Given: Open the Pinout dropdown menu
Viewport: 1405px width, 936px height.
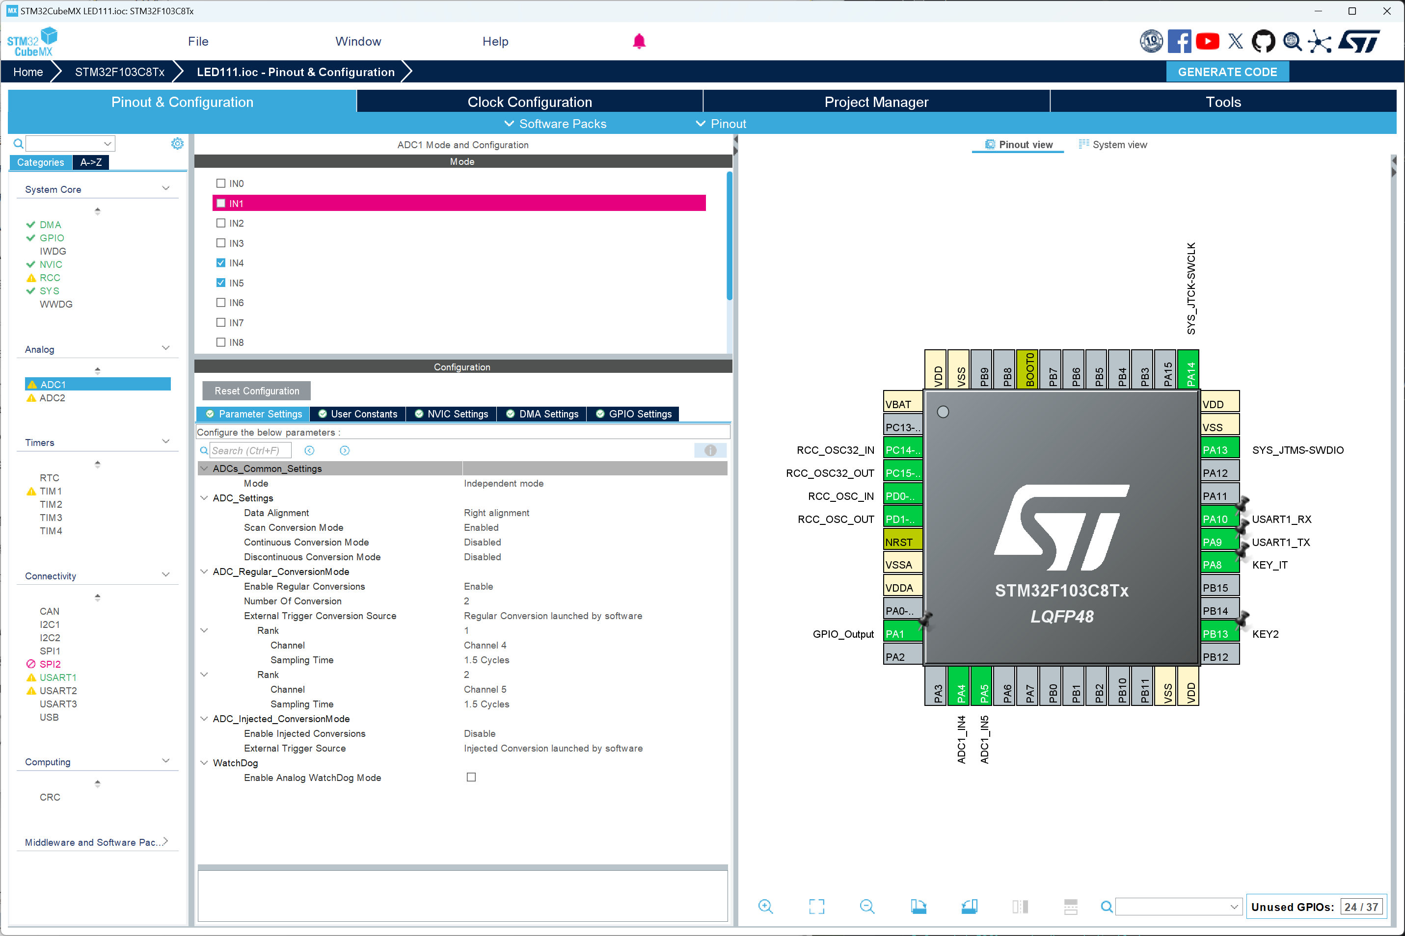Looking at the screenshot, I should point(721,124).
